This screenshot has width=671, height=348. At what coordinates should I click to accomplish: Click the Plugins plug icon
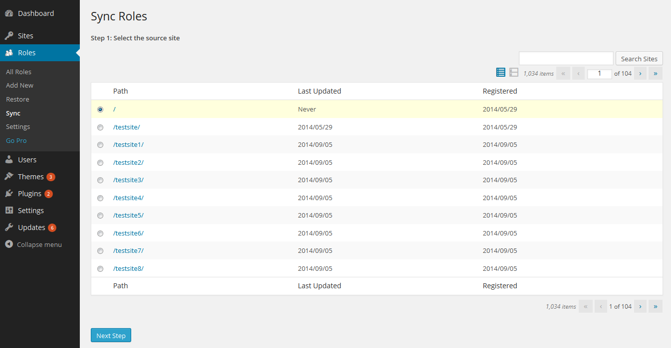pos(9,194)
